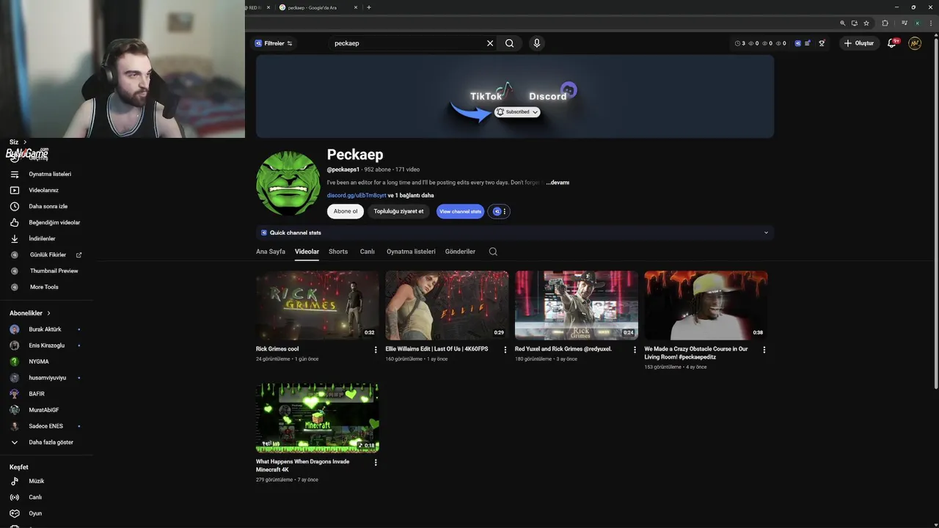Switch to the Ana Sayfa tab
Screen dimensions: 939x528
point(271,252)
